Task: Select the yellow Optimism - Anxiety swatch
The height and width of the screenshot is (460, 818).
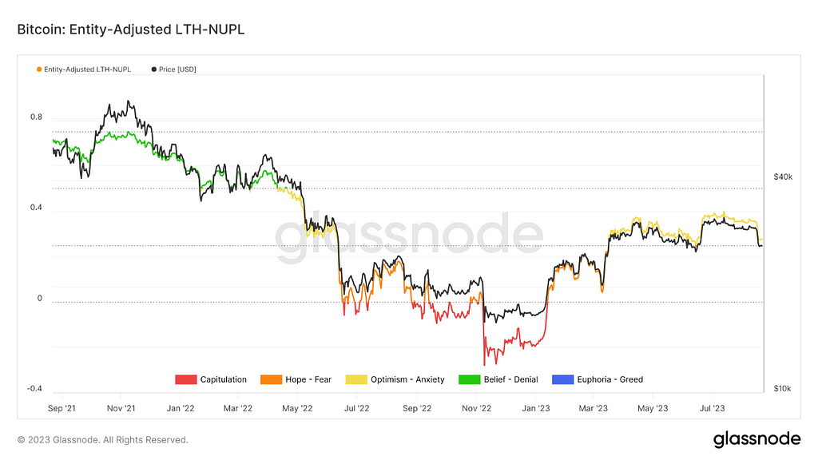Action: pos(356,379)
